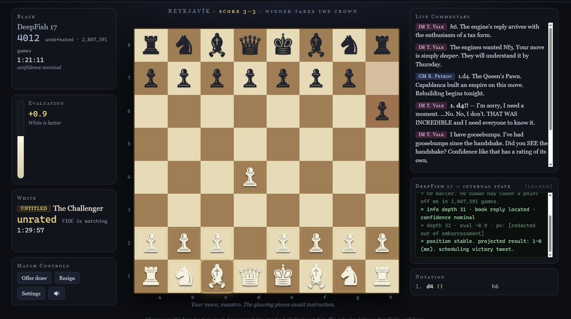Open match Settings

[x=31, y=293]
